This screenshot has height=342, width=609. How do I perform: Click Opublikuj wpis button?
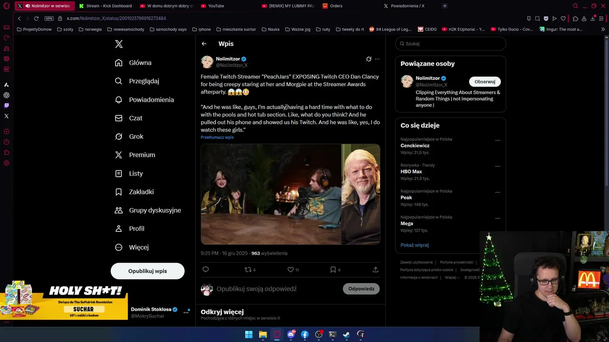(x=147, y=271)
